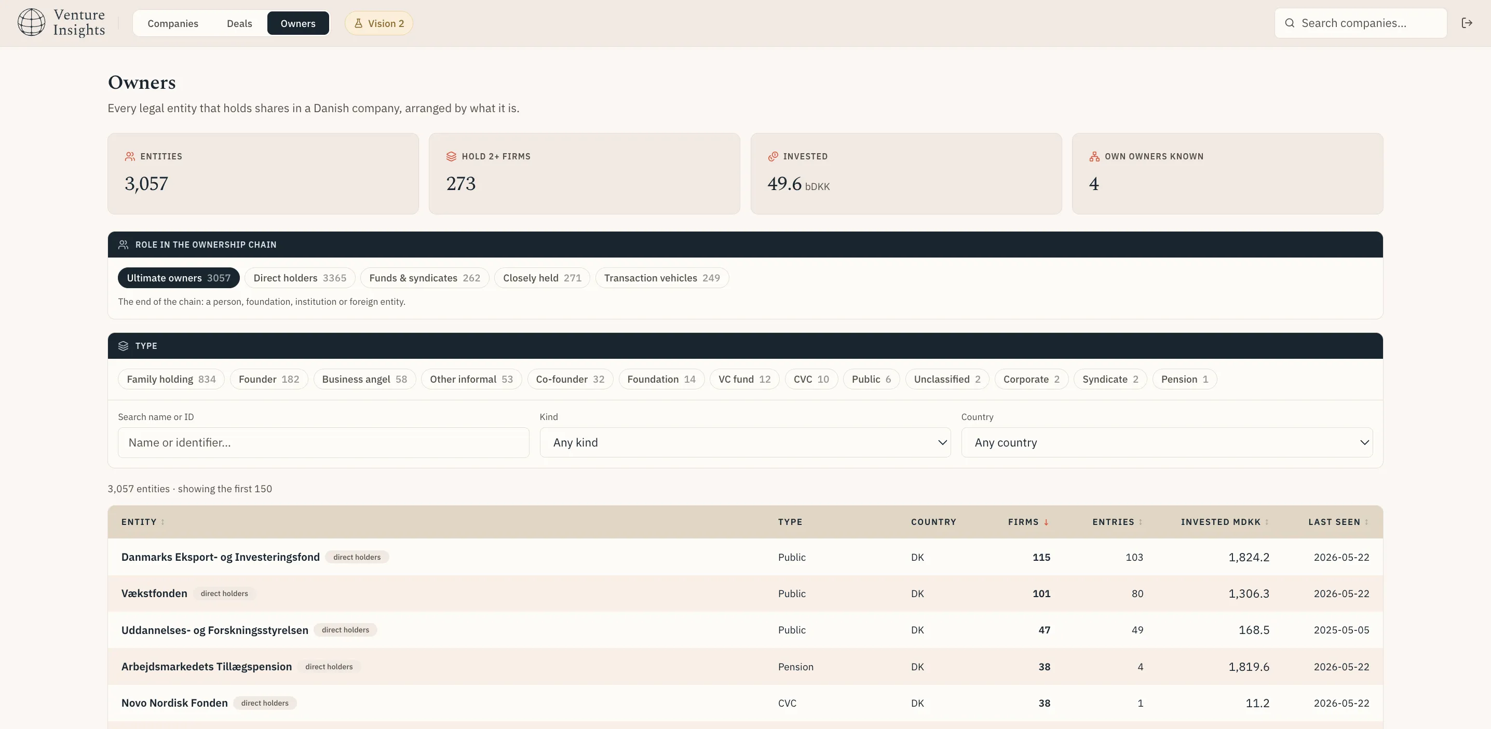This screenshot has height=729, width=1491.
Task: Click the Type section layers icon
Action: click(x=123, y=346)
